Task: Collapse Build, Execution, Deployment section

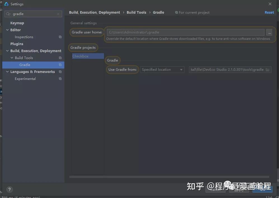Action: tap(7, 51)
